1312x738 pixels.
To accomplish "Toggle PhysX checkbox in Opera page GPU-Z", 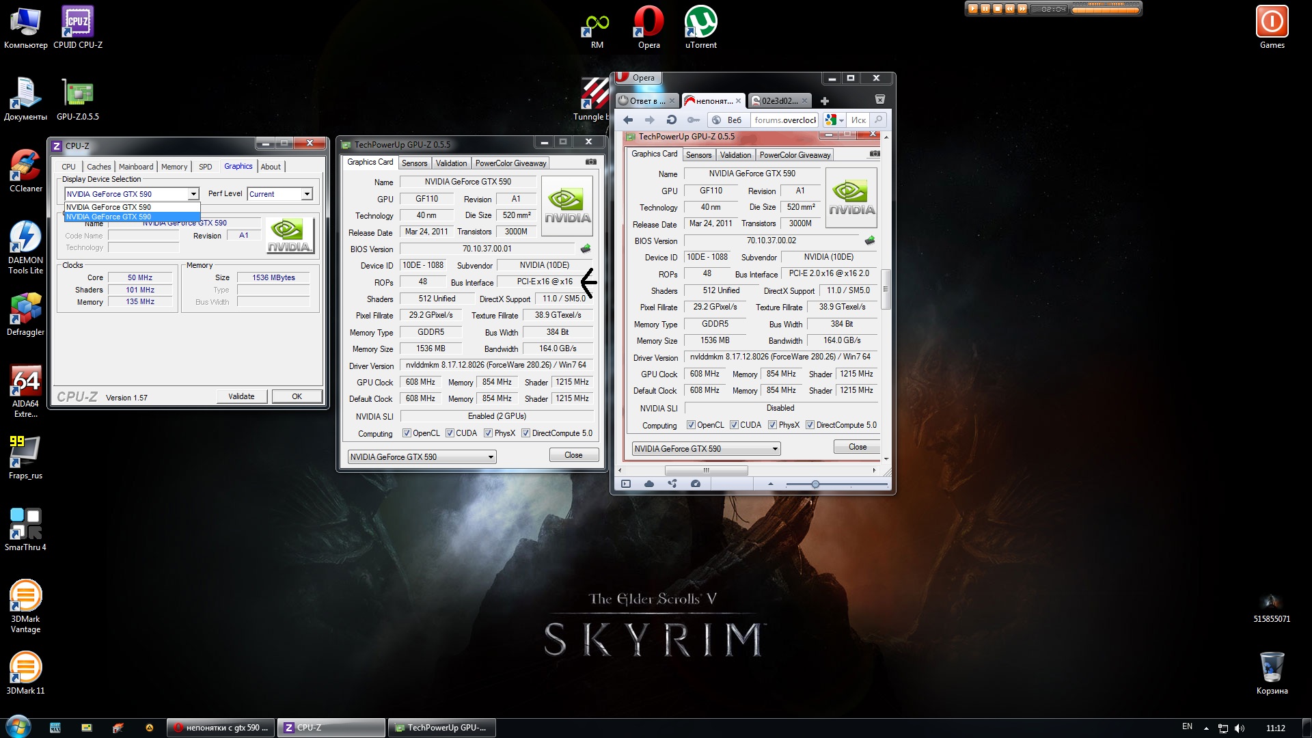I will click(x=773, y=425).
